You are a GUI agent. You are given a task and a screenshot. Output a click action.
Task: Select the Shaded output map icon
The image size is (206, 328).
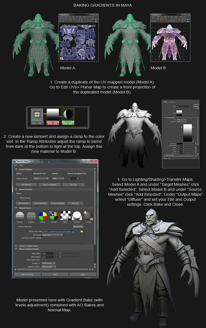point(54,216)
